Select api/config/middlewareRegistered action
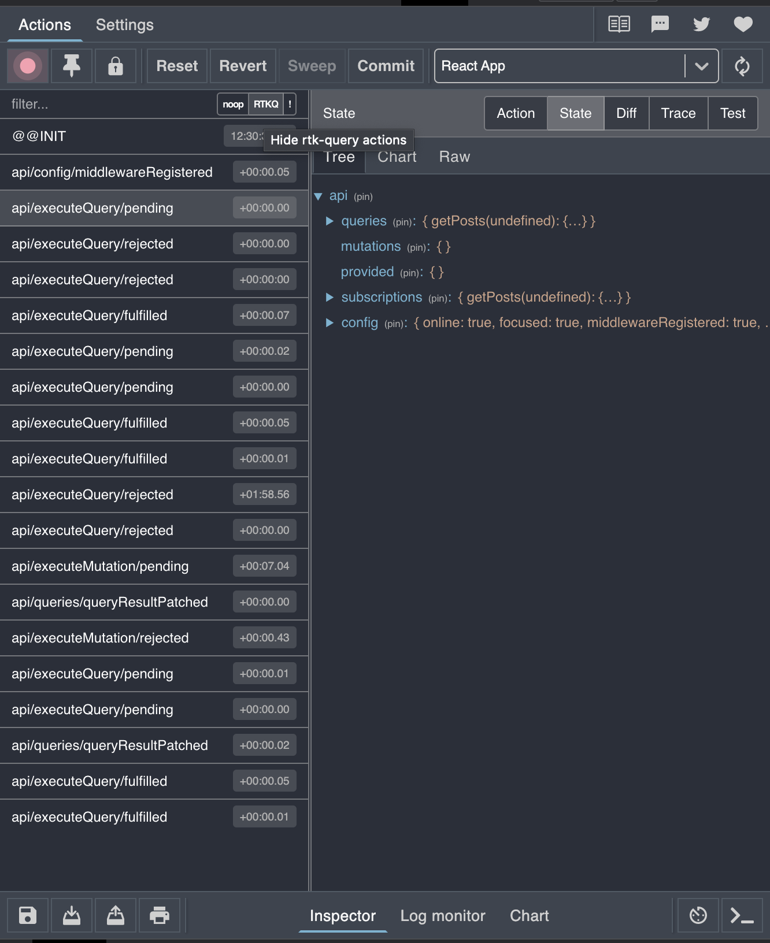770x943 pixels. click(154, 172)
